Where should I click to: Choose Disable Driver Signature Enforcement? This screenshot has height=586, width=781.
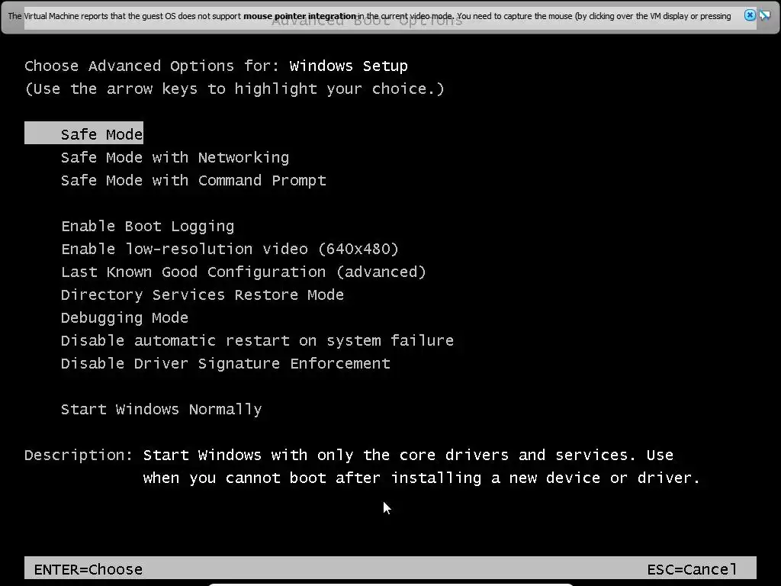[225, 364]
